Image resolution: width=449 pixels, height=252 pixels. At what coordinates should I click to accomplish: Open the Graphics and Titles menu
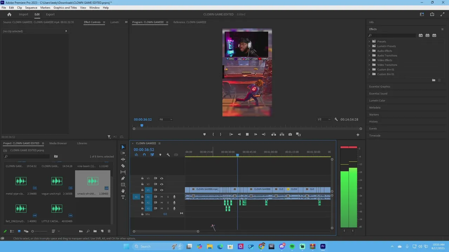[x=65, y=8]
